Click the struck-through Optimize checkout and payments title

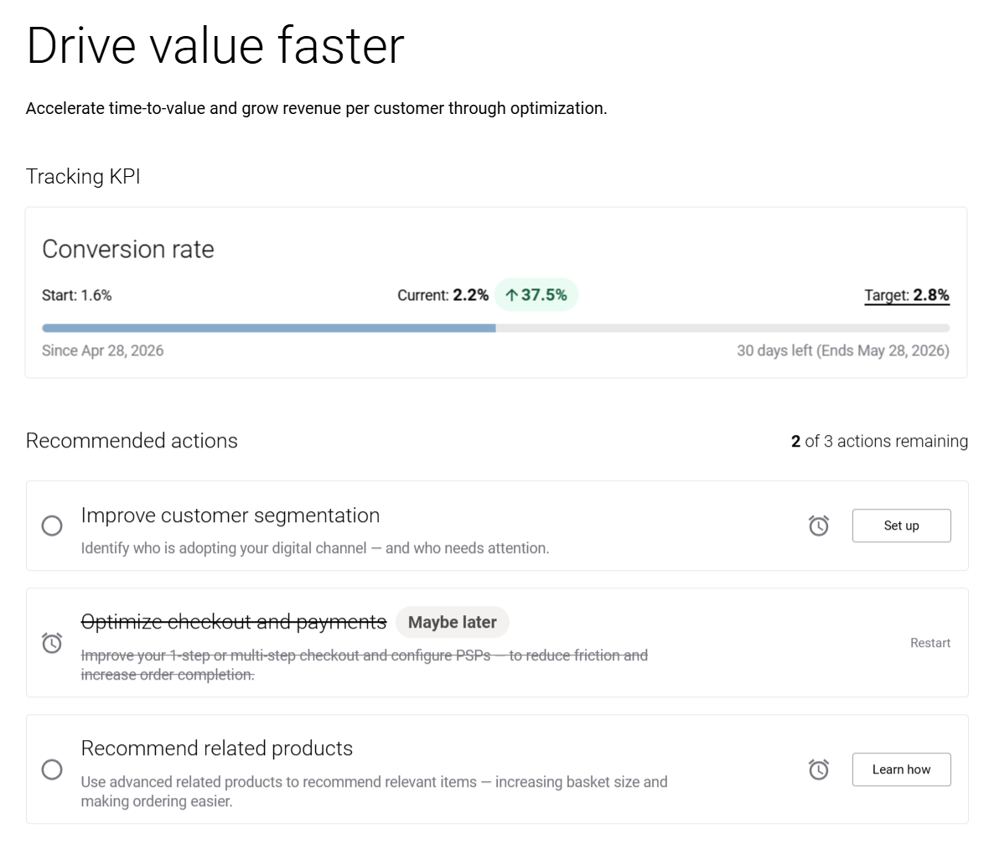click(x=234, y=622)
